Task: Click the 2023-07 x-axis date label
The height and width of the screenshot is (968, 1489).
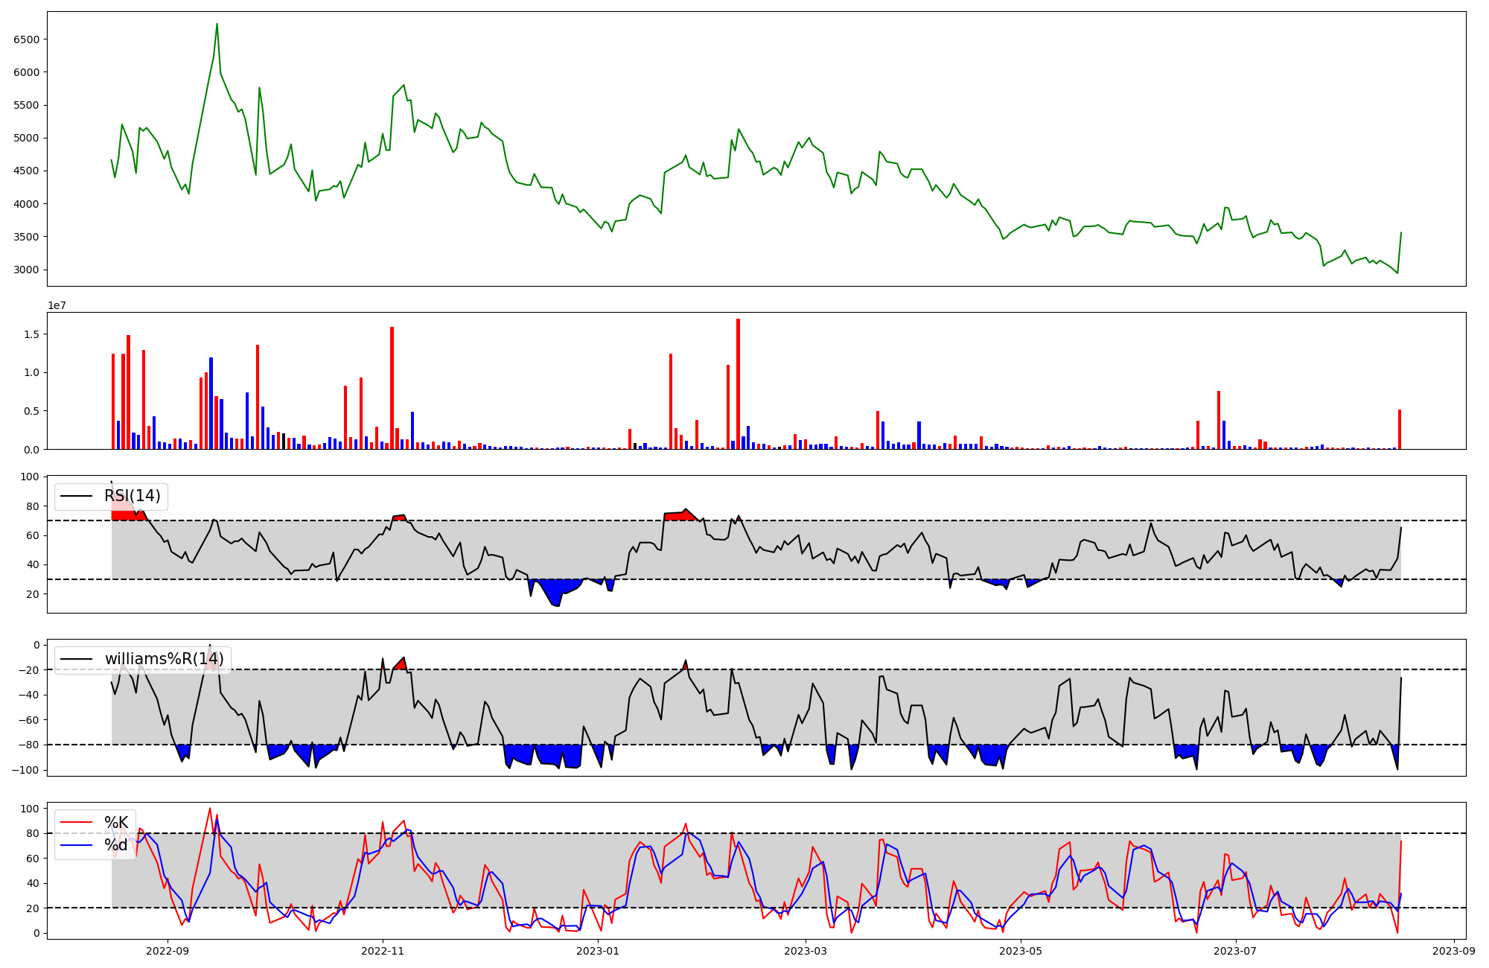Action: (x=1236, y=951)
